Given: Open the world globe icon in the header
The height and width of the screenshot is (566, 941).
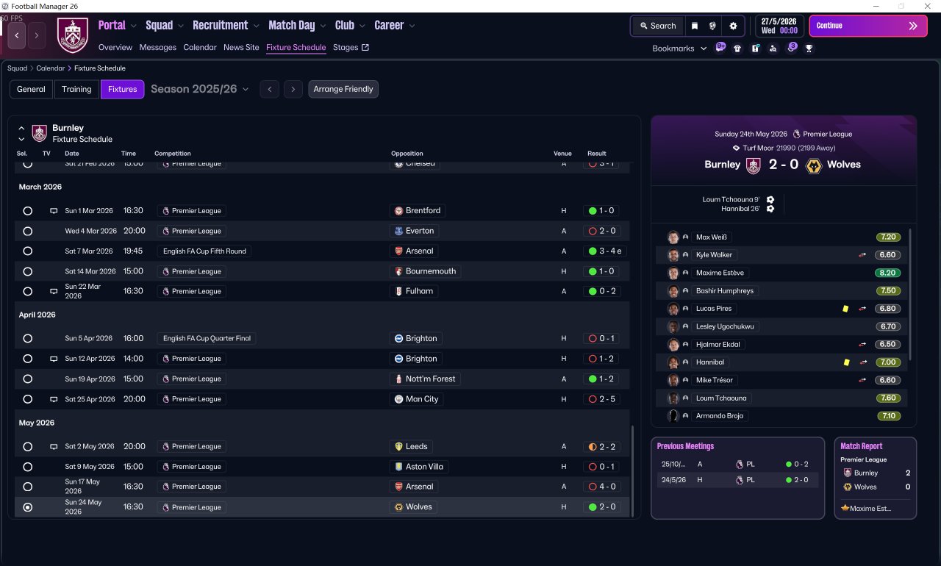Looking at the screenshot, I should click(x=712, y=26).
